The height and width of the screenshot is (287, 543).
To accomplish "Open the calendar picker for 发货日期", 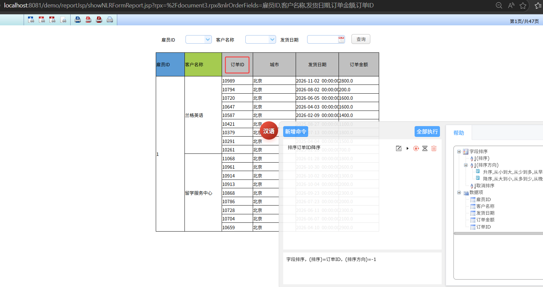I will click(341, 40).
